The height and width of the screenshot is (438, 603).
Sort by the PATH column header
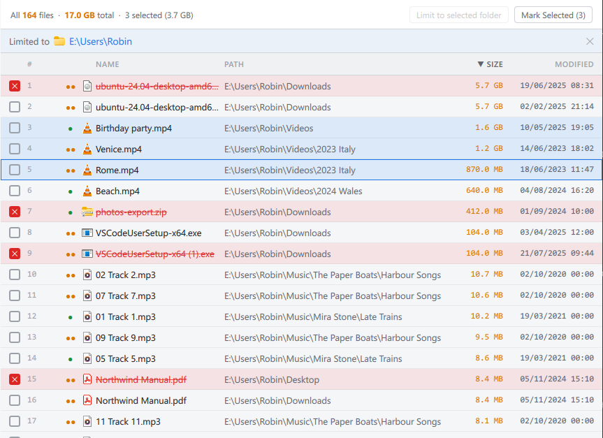(x=234, y=64)
